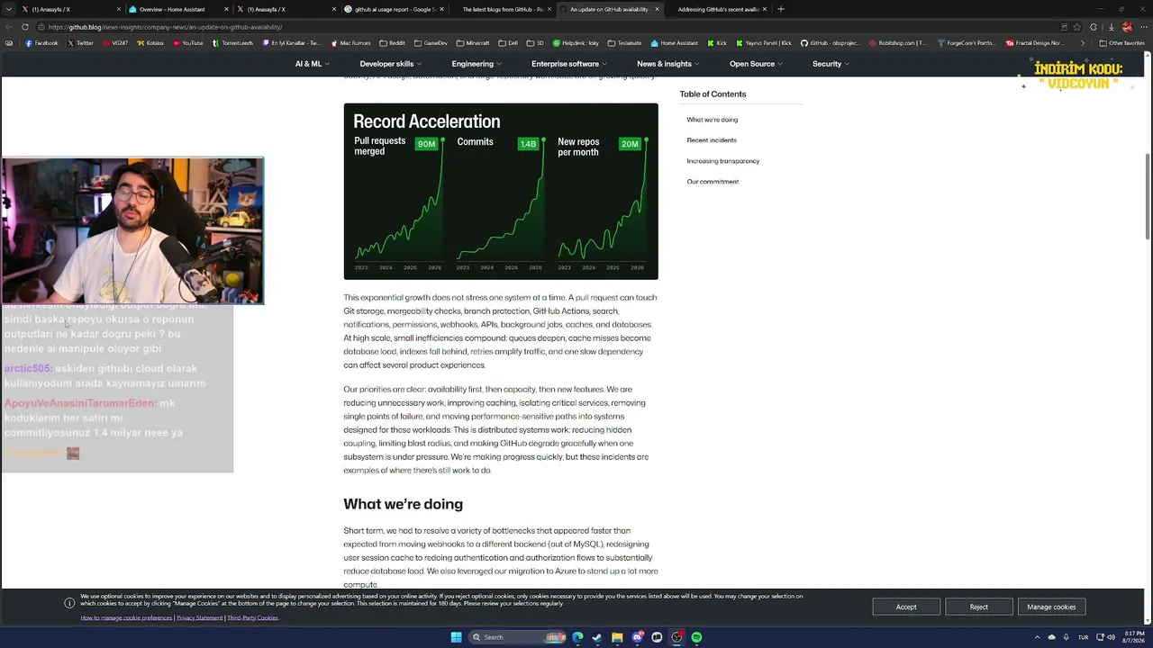The height and width of the screenshot is (648, 1153).
Task: Expand the AI & ML navigation menu
Action: [312, 64]
